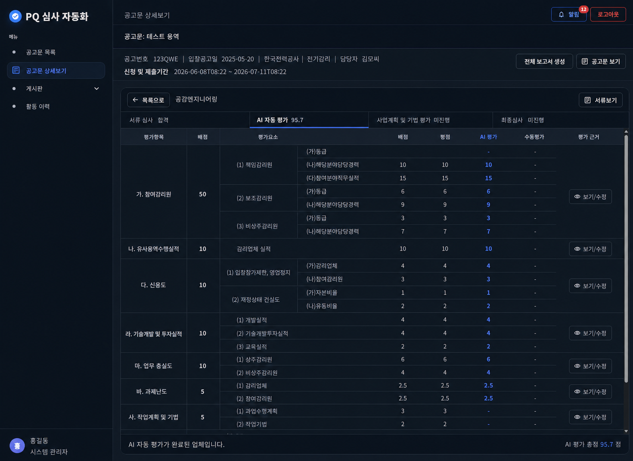Click eye icon for 라. 기술개발 및 투자실적

(x=577, y=333)
